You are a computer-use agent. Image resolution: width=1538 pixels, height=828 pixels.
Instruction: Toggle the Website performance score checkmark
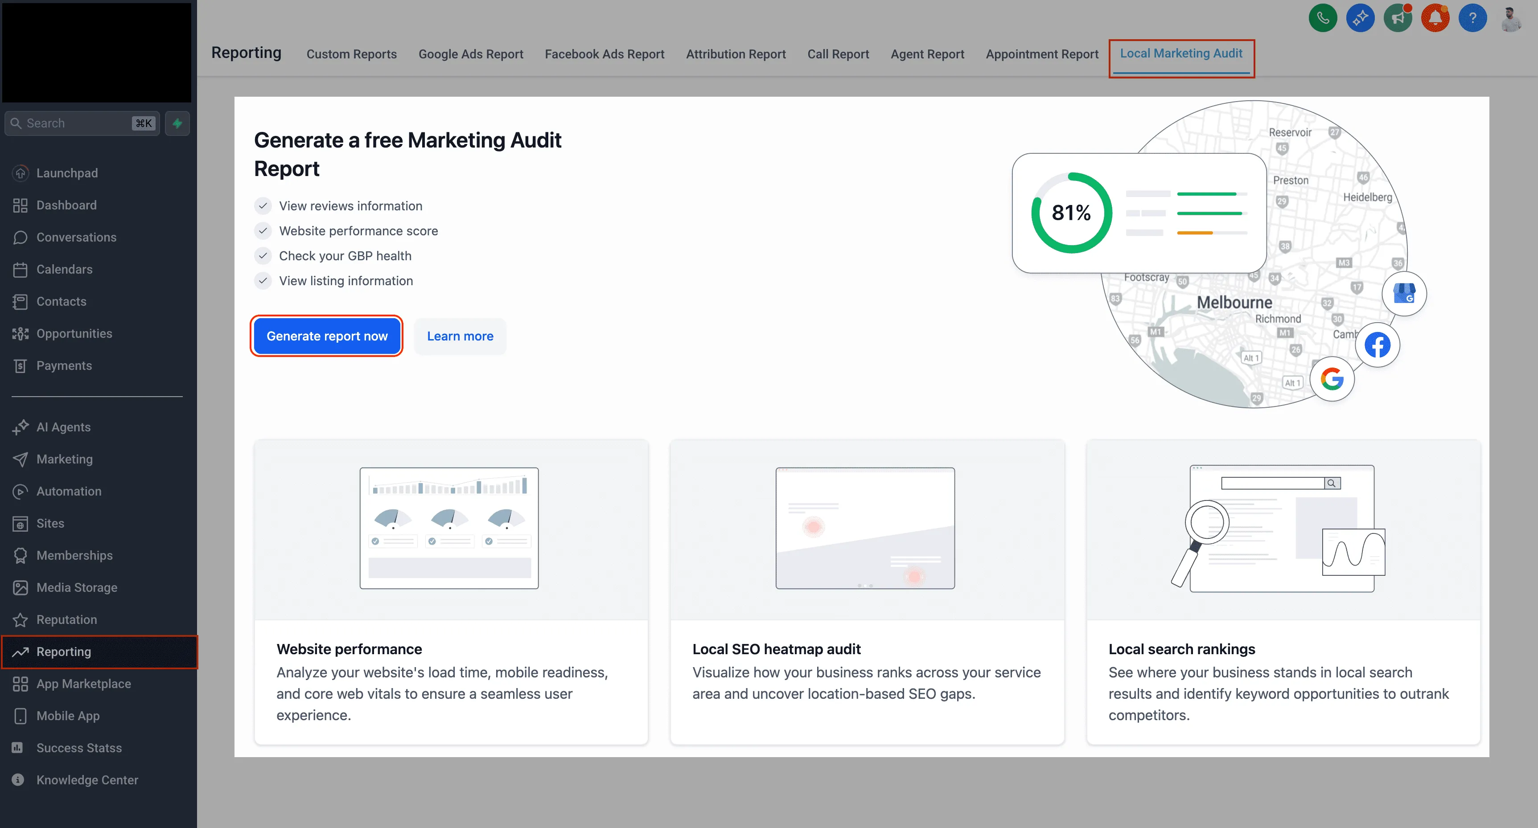[x=263, y=231]
